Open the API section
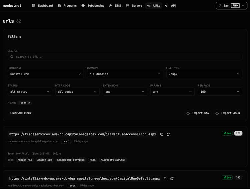Image resolution: width=250 pixels, height=189 pixels. coord(170,6)
